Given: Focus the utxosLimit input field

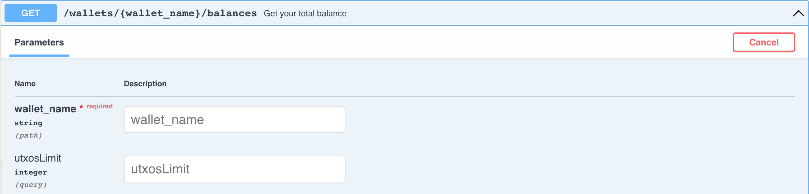Looking at the screenshot, I should point(235,169).
